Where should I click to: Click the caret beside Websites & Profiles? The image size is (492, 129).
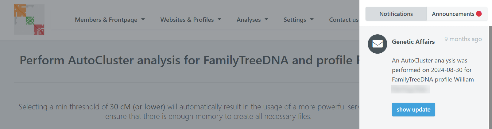pyautogui.click(x=219, y=19)
